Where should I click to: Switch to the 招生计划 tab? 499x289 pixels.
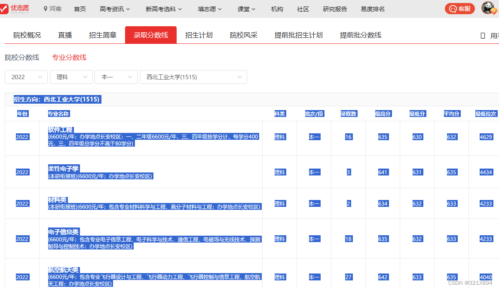[x=199, y=35]
